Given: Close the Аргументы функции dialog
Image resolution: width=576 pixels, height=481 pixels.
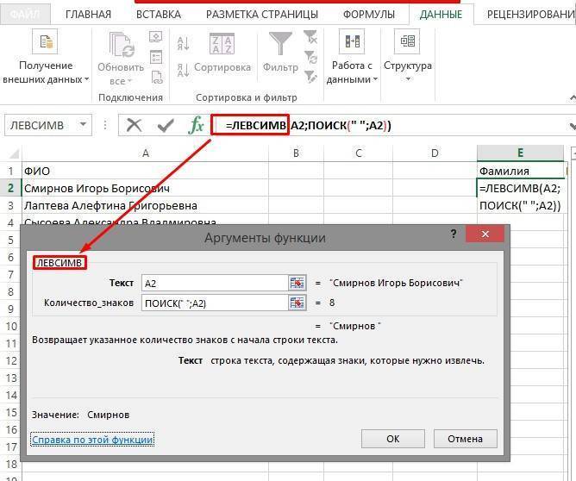Looking at the screenshot, I should tap(485, 234).
